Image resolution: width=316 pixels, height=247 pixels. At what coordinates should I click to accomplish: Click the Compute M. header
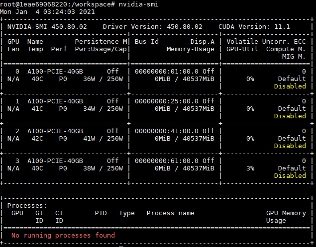[x=286, y=49]
